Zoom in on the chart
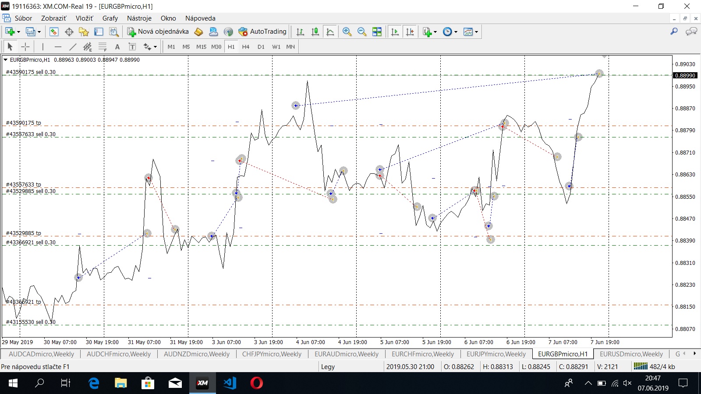This screenshot has width=701, height=394. 347,32
